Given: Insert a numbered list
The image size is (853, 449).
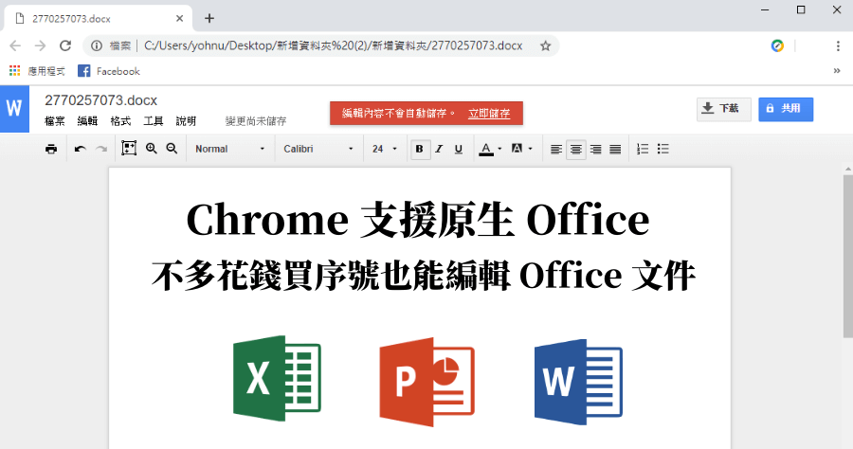Looking at the screenshot, I should click(643, 149).
